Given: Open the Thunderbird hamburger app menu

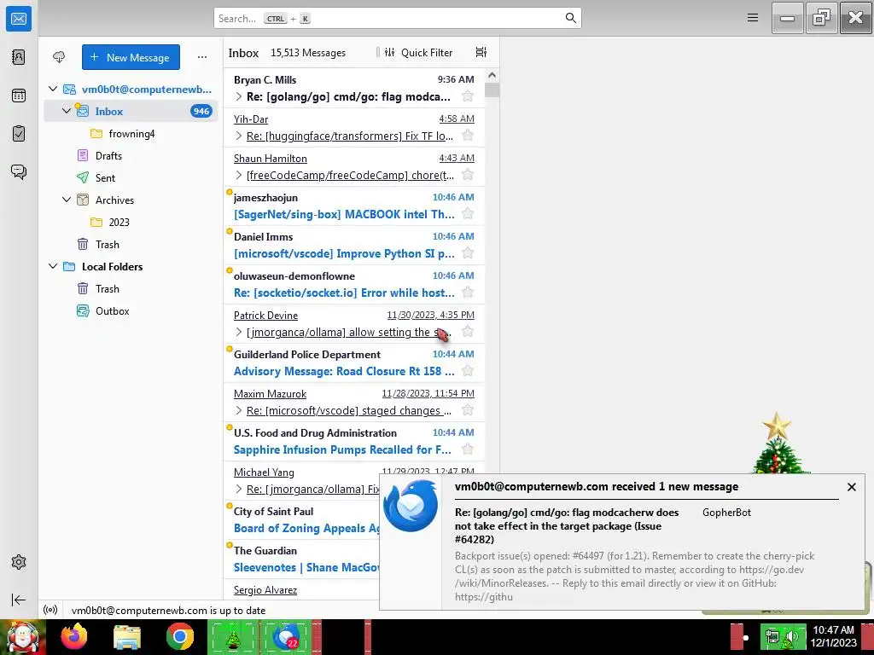Looking at the screenshot, I should click(x=753, y=18).
